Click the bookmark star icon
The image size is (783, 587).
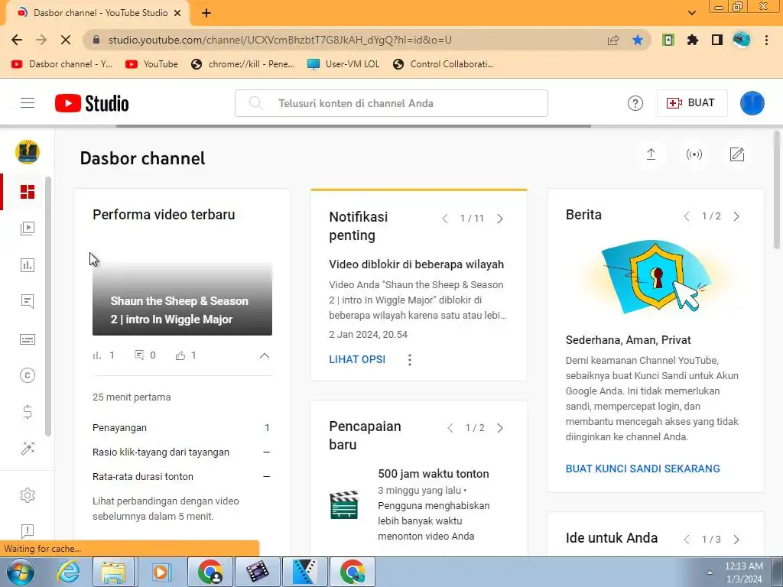638,40
